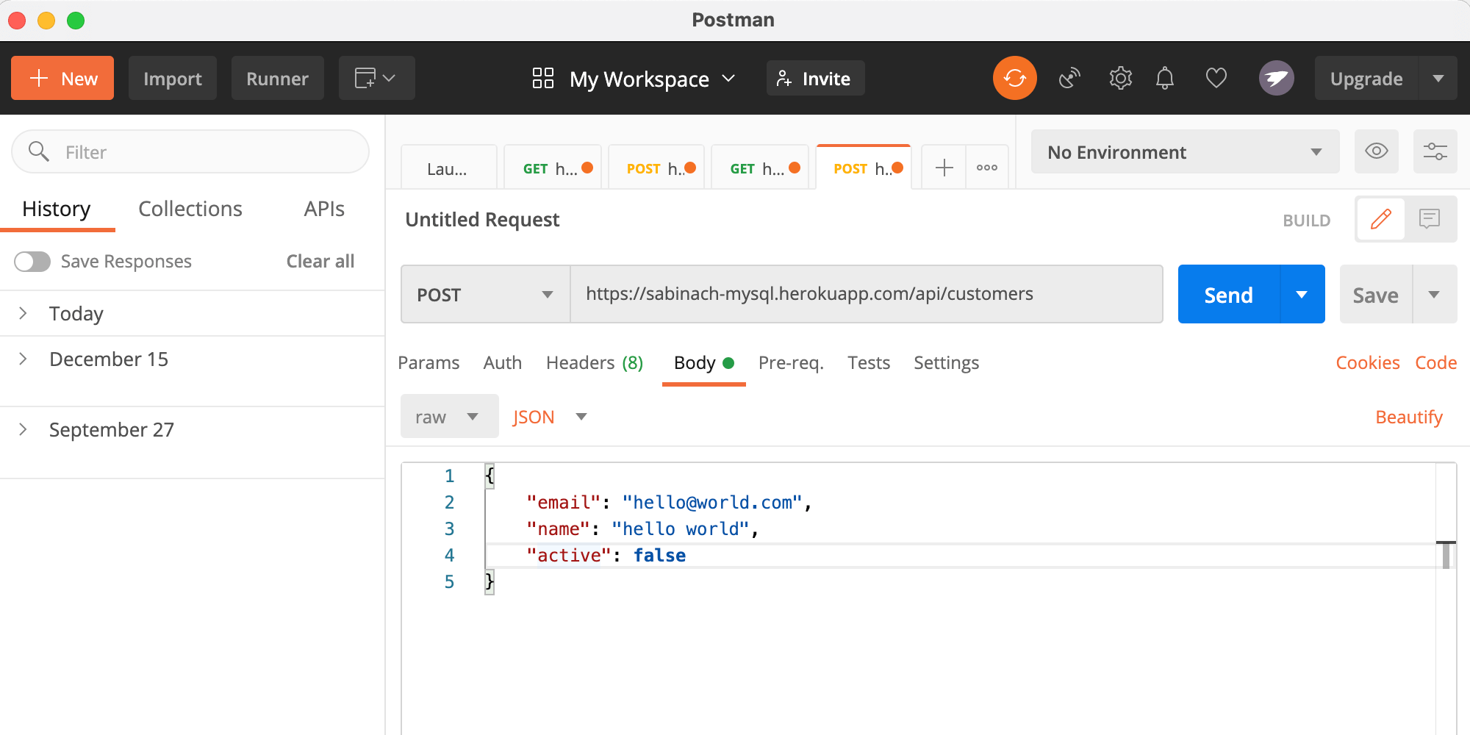The image size is (1470, 735).
Task: Toggle the environment quick look eye icon
Action: tap(1376, 152)
